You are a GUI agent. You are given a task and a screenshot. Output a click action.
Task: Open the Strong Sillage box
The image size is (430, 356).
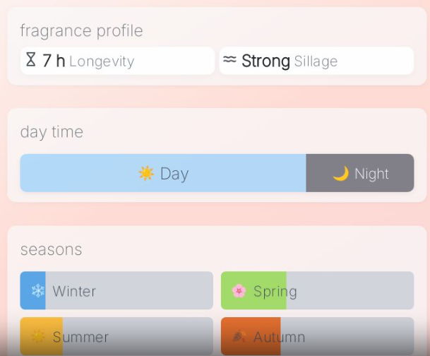pyautogui.click(x=316, y=61)
